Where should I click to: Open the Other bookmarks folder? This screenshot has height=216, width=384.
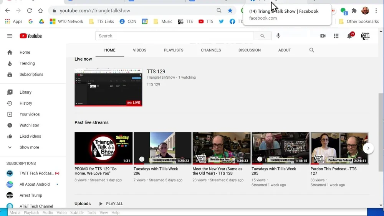[359, 21]
